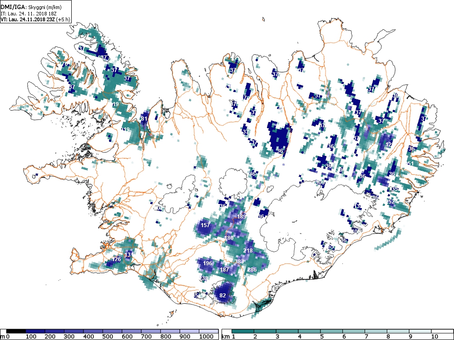Click the 309 value in east Iceland
Viewport: 454px width, 340px height.
click(320, 183)
